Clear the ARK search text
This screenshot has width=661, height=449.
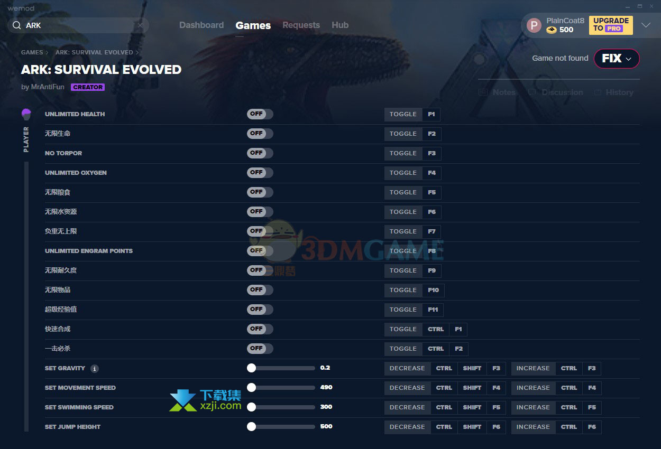[140, 25]
